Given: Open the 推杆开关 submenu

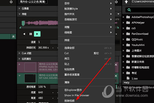Looking at the screenshot, I should click(86, 14).
